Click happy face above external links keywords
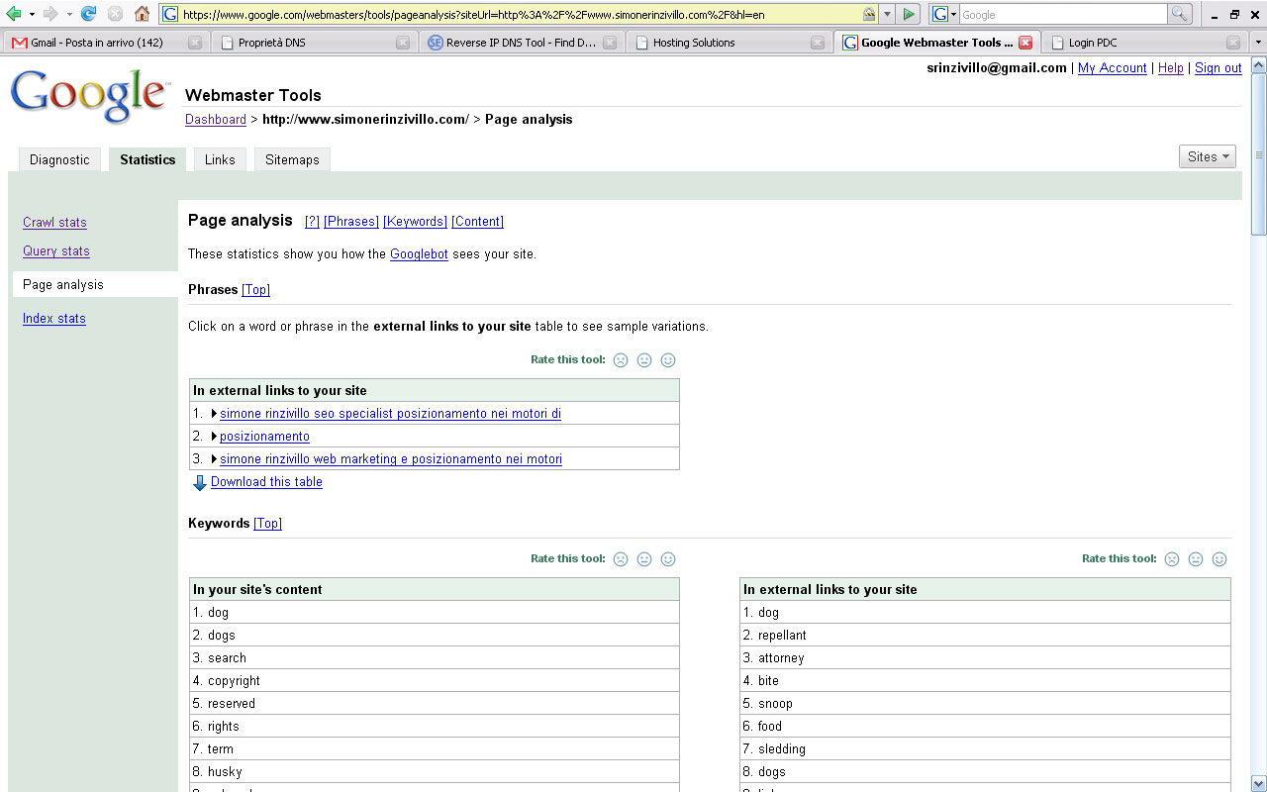This screenshot has width=1267, height=792. (1219, 559)
